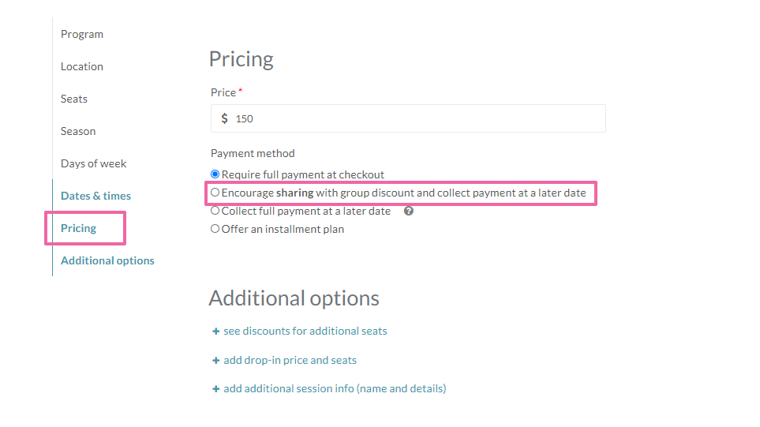Navigate to Program sidebar item
This screenshot has height=427, width=760.
[82, 34]
